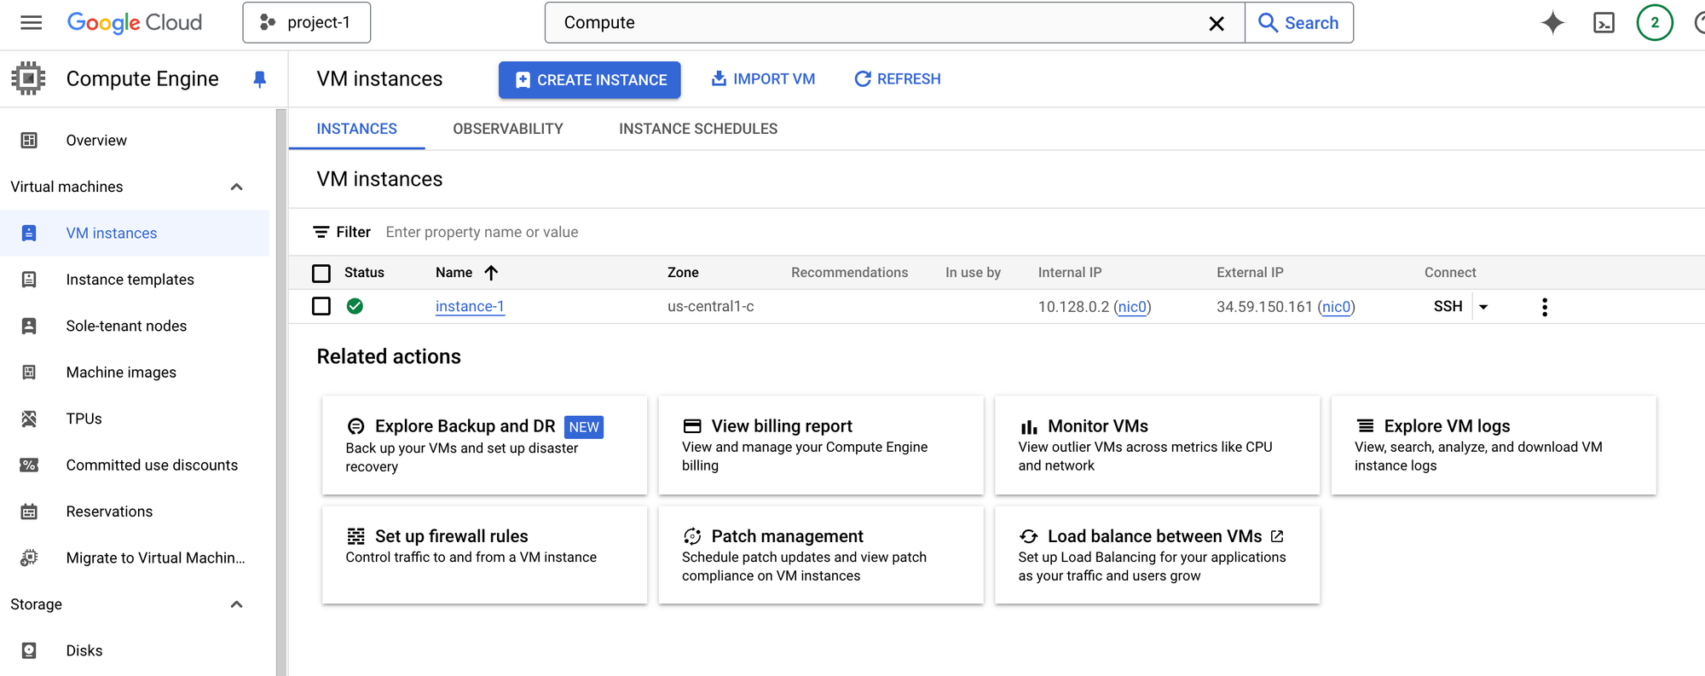The image size is (1705, 676).
Task: Open Instance templates in the sidebar
Action: tap(130, 280)
